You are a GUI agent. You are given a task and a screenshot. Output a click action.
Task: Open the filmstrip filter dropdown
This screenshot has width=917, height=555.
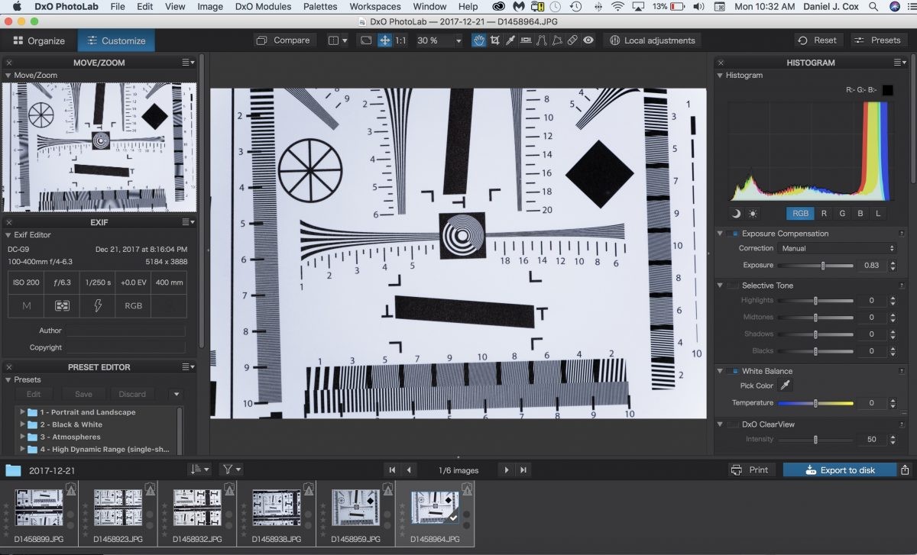(x=231, y=469)
